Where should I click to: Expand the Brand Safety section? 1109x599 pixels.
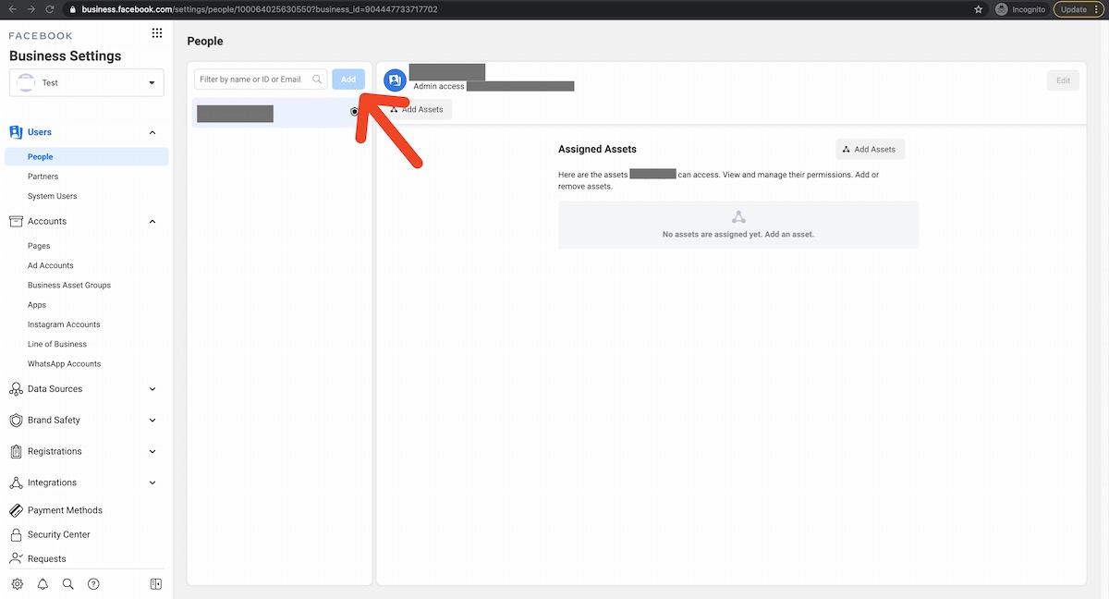(152, 421)
